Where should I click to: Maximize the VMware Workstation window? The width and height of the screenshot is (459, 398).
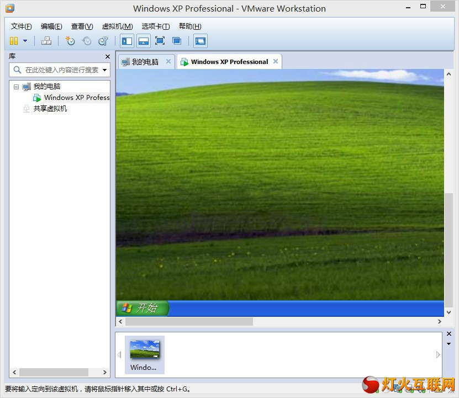[423, 7]
